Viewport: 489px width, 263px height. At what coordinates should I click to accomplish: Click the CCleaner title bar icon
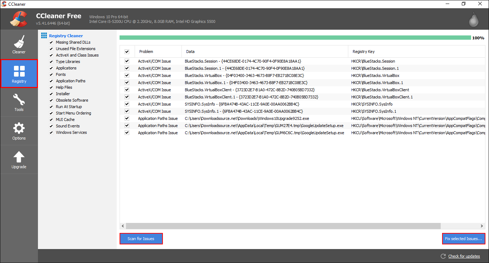[x=4, y=4]
